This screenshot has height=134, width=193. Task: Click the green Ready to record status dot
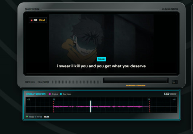(27, 117)
